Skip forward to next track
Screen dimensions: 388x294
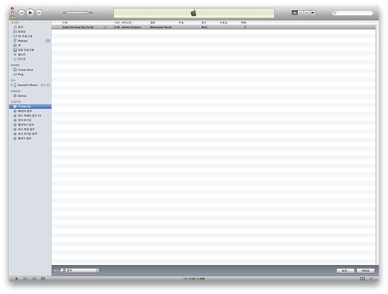(x=39, y=12)
